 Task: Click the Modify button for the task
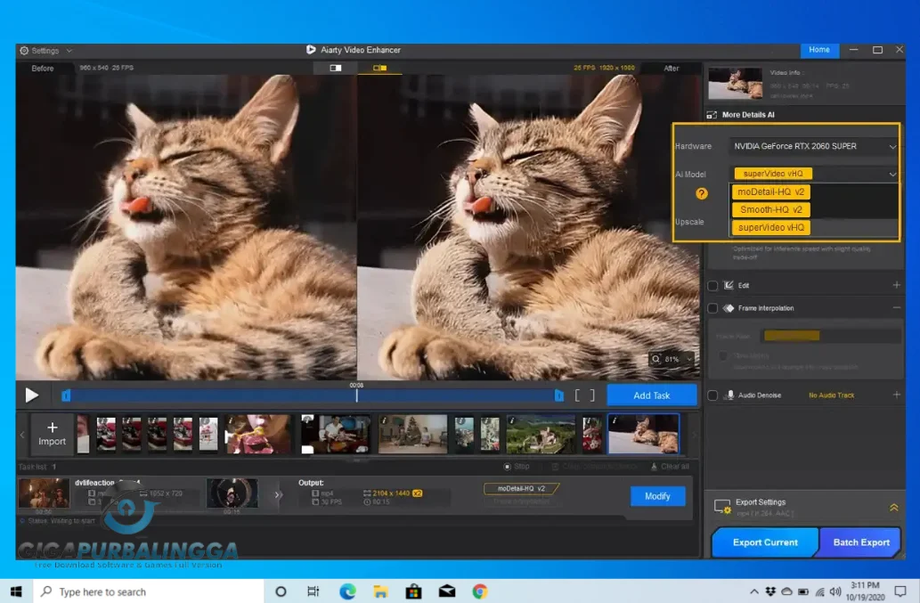click(x=657, y=496)
